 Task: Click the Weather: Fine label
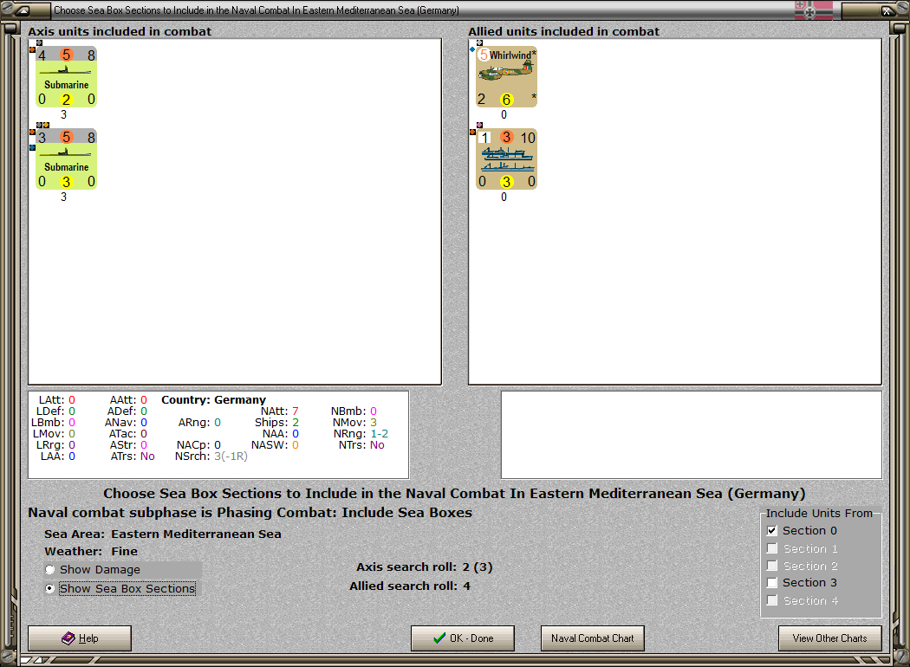pyautogui.click(x=91, y=551)
